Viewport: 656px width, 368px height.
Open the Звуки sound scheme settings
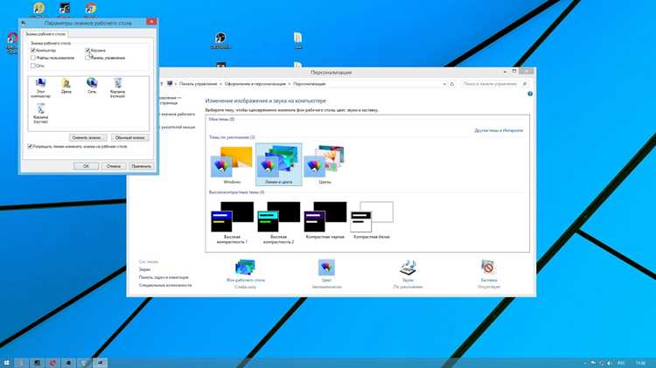[x=408, y=274]
